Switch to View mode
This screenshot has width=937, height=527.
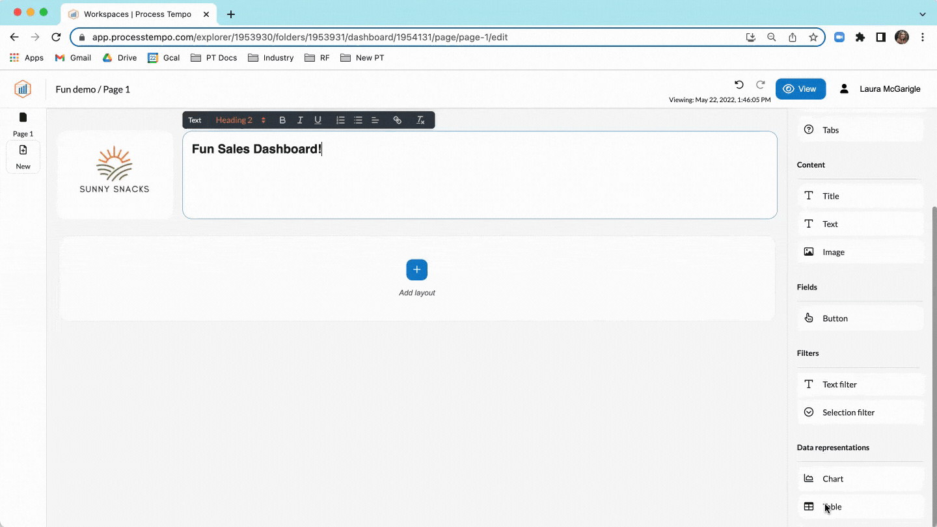800,89
